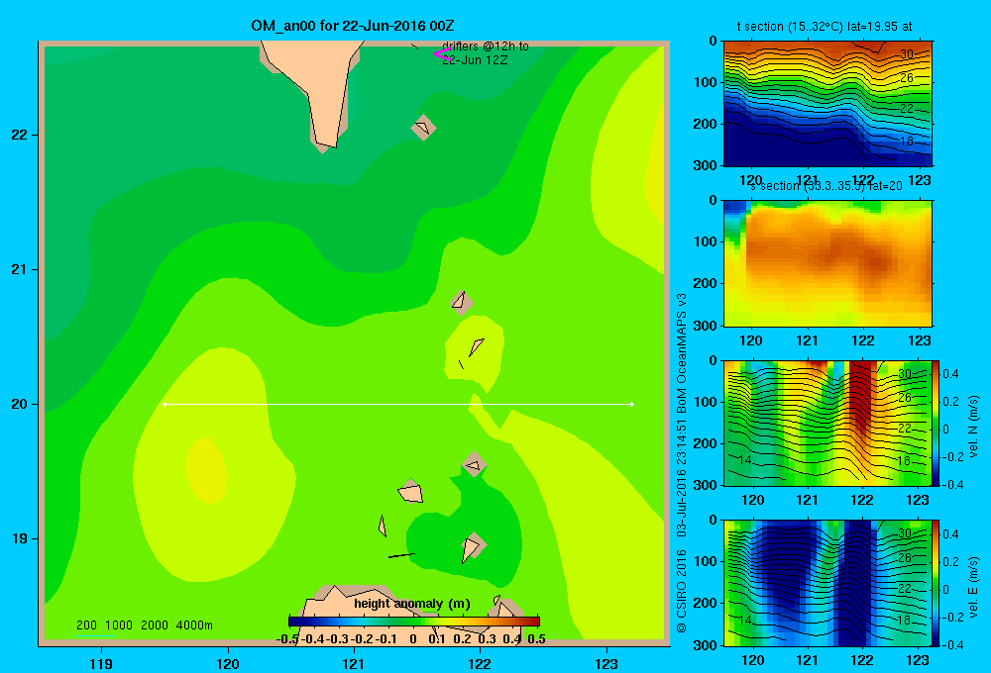Select the magenta drifter track marker

(x=442, y=54)
